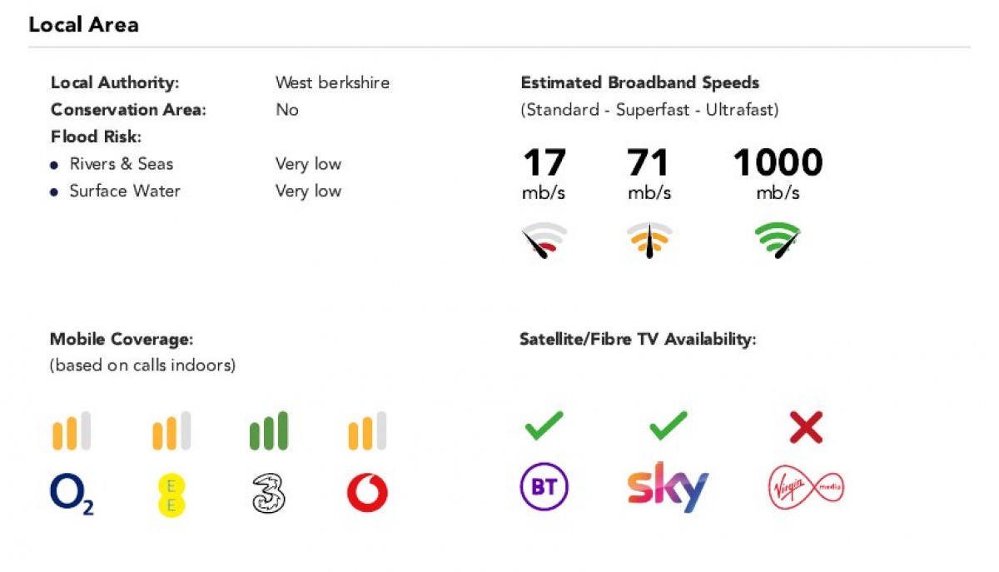This screenshot has width=999, height=572.
Task: Click the O2 network logo
Action: coord(72,495)
